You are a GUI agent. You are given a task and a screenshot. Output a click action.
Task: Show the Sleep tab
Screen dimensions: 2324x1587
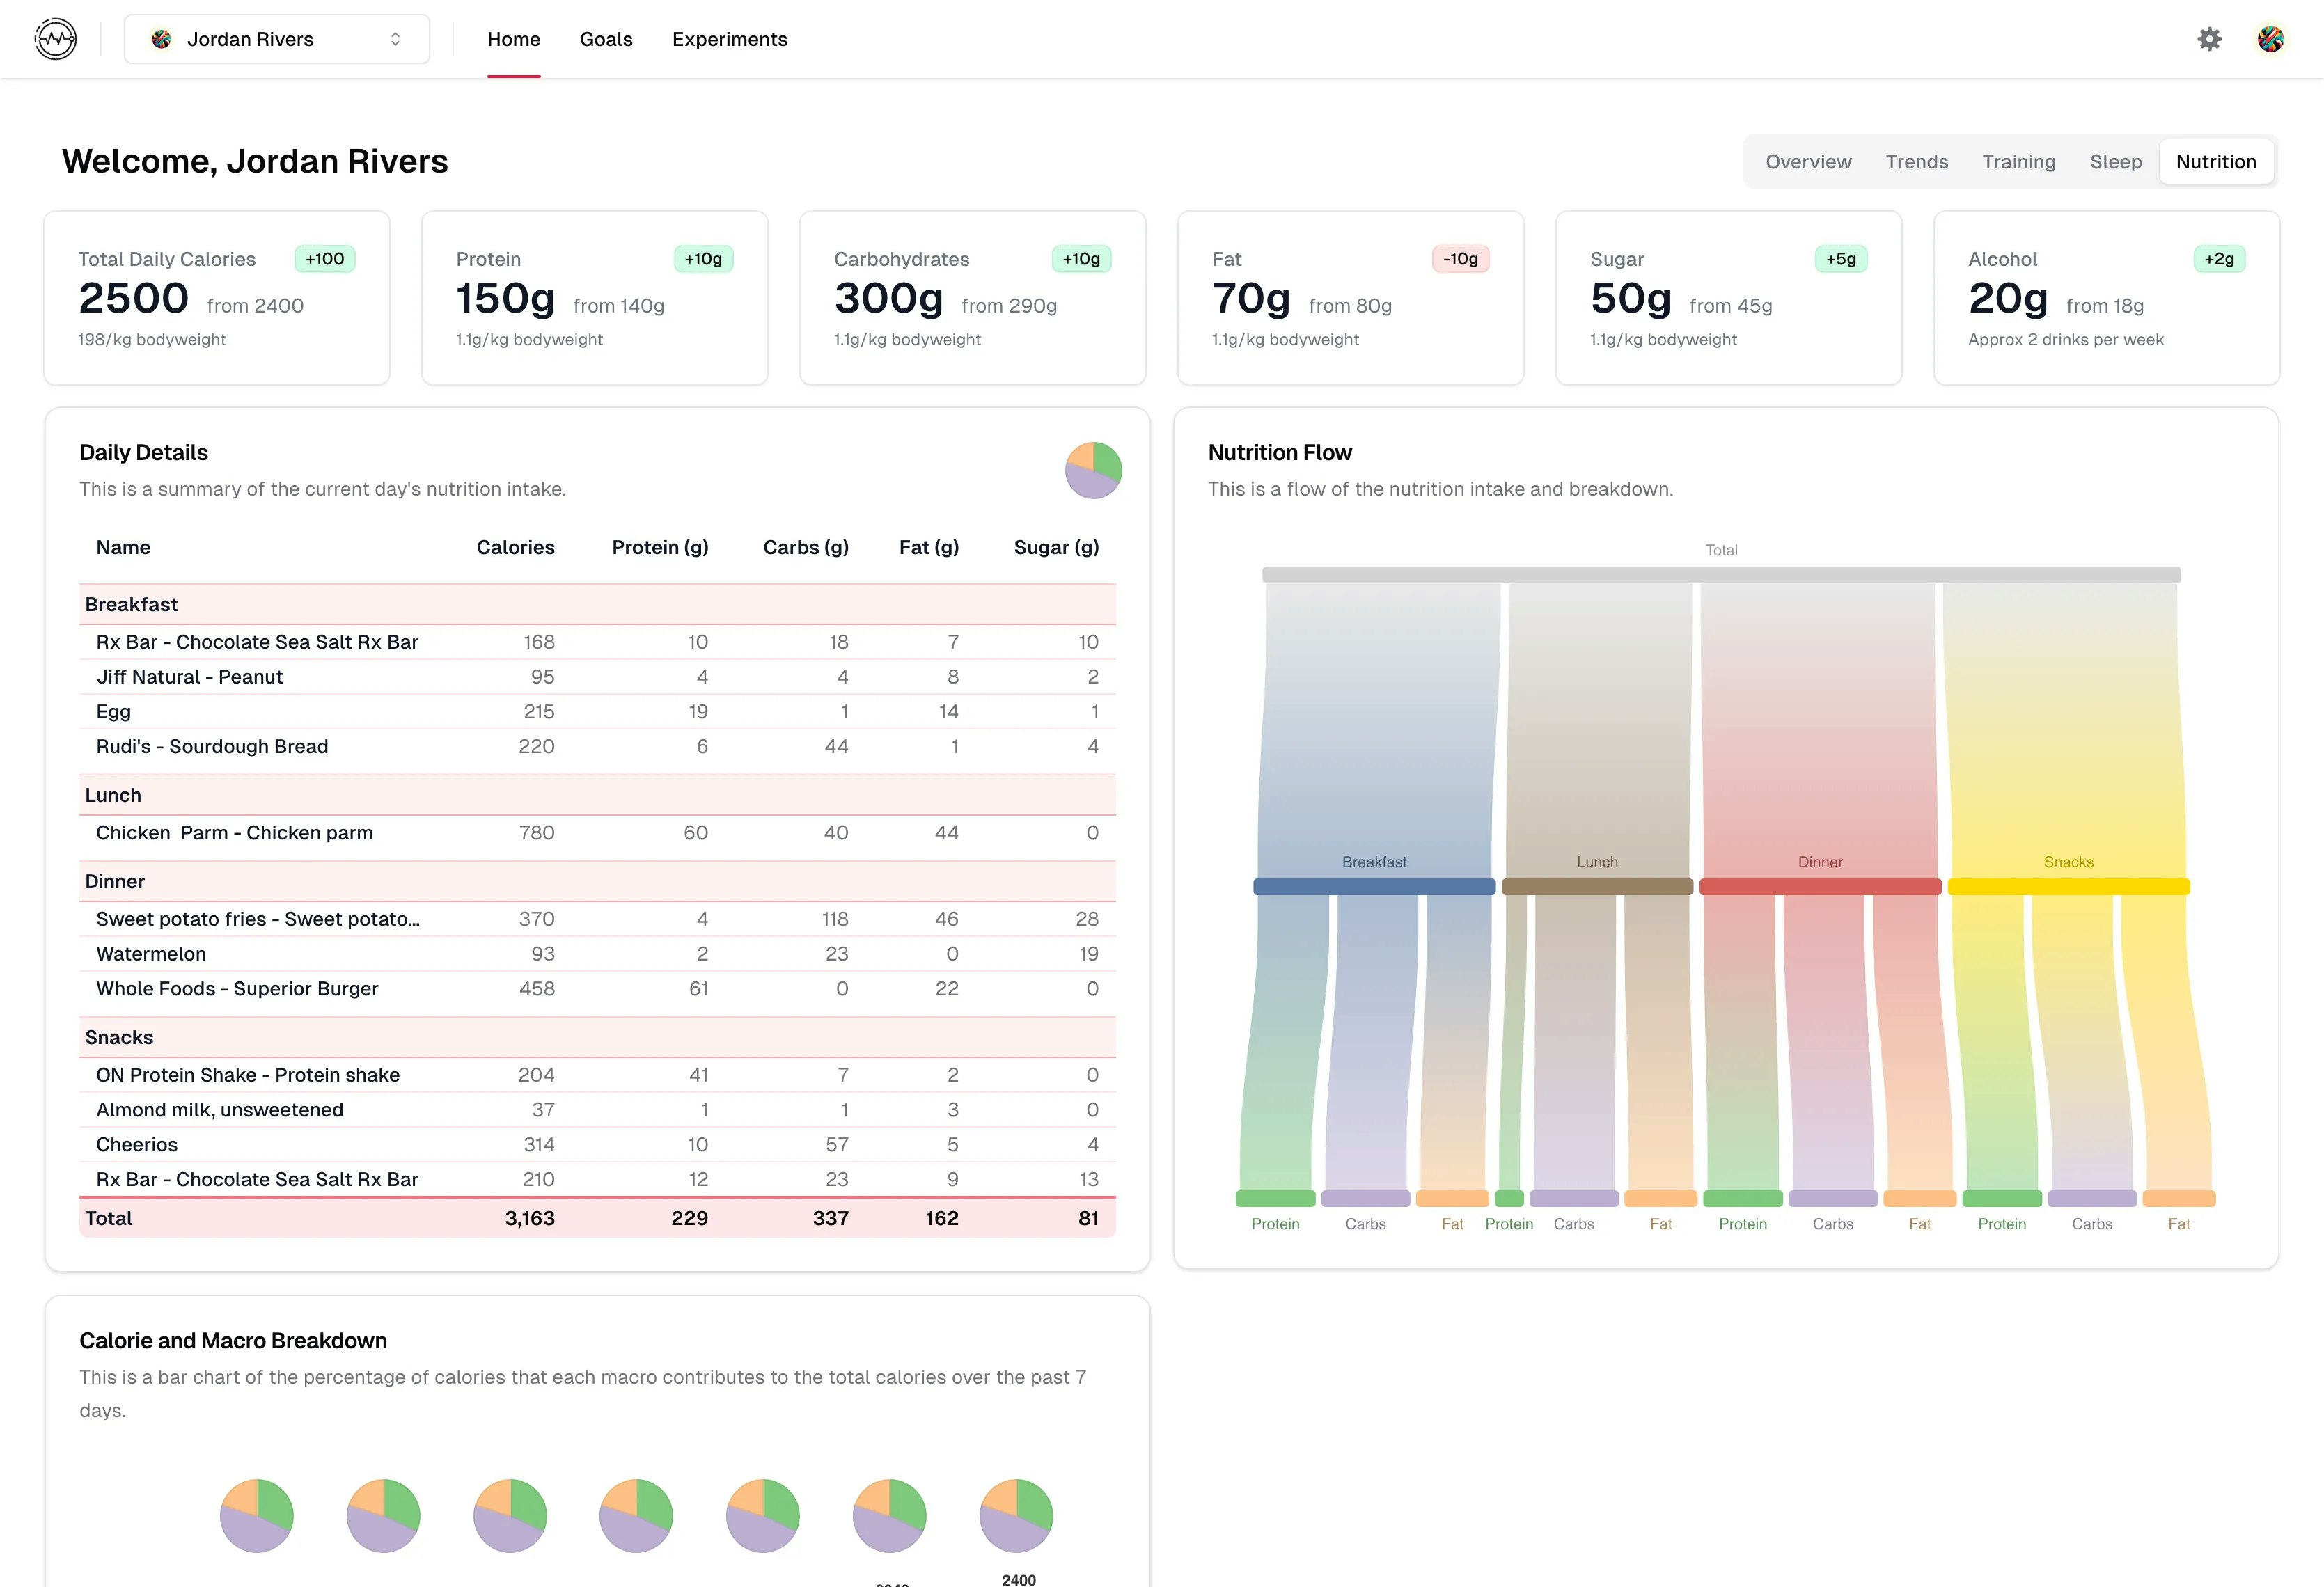tap(2115, 162)
